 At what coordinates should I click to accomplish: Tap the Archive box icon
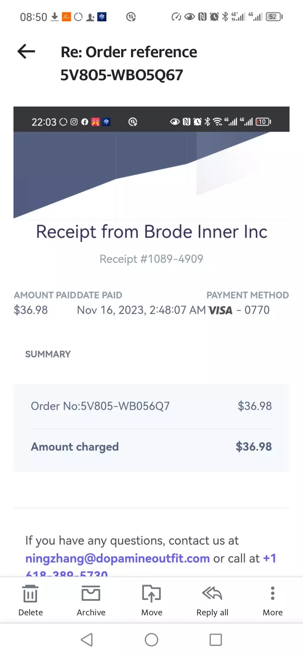tap(91, 593)
